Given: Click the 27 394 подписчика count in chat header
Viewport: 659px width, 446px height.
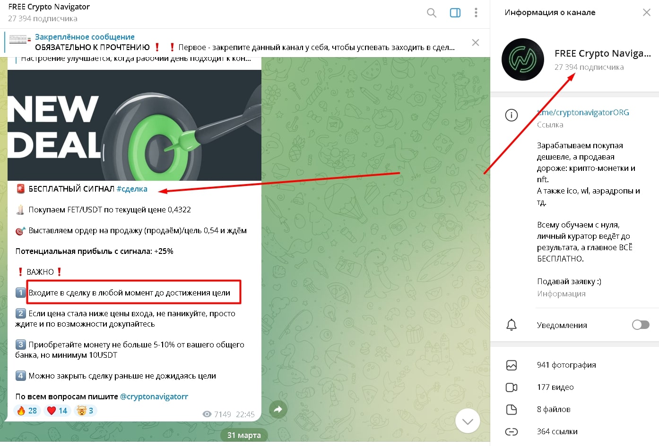Looking at the screenshot, I should click(43, 18).
